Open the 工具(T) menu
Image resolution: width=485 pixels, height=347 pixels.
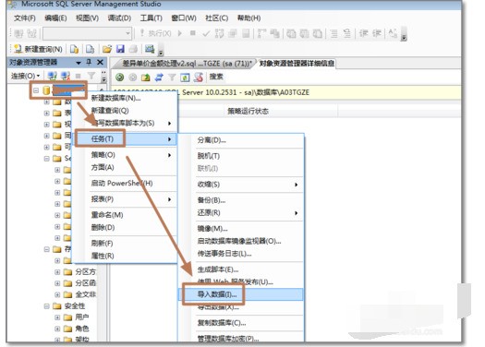[152, 18]
